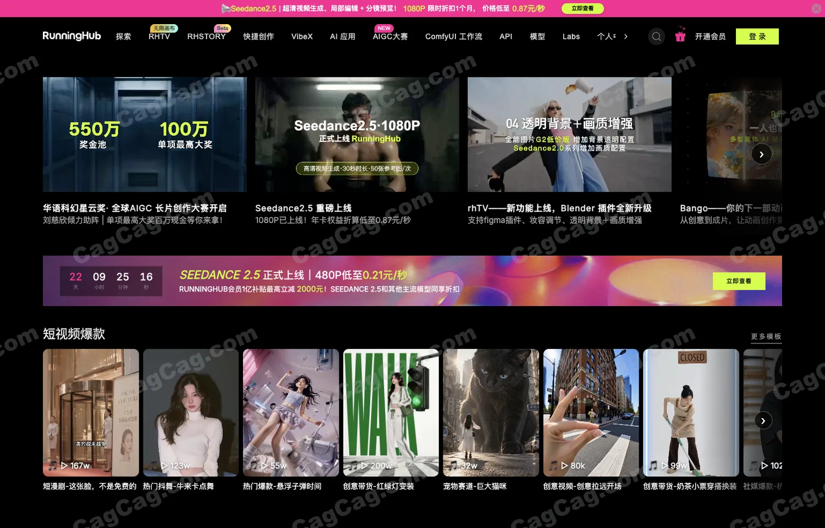825x528 pixels.
Task: Open the Seedance2.5·1080P banner image
Action: click(x=357, y=134)
